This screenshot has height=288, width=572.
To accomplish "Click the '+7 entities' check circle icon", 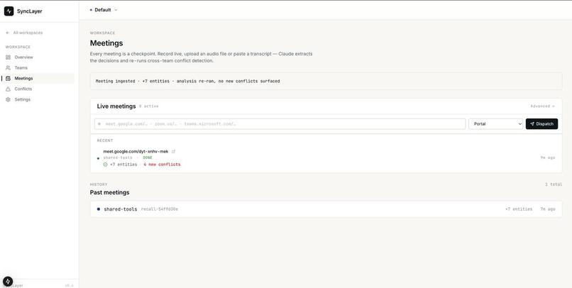I will pyautogui.click(x=106, y=165).
